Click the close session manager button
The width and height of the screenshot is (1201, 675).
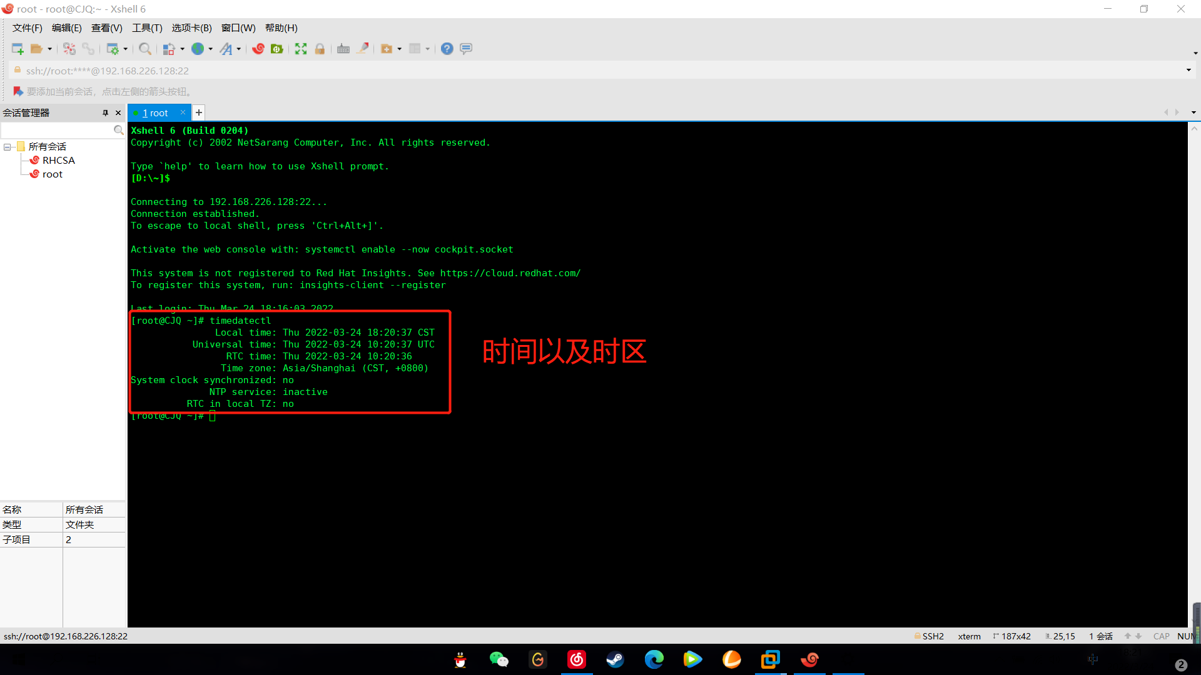pyautogui.click(x=118, y=112)
